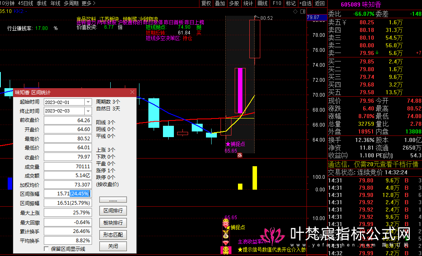Click the 通达信 千档行情 promotion link
422x256 pixels.
(x=373, y=165)
